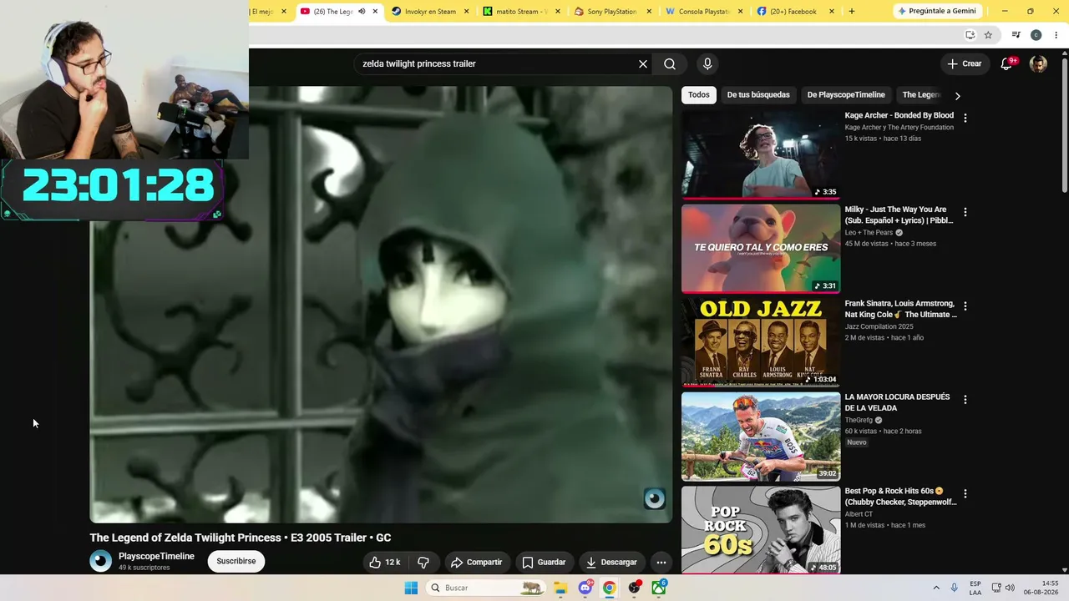The width and height of the screenshot is (1069, 601).
Task: Switch to the Sony PlayStation tab
Action: pyautogui.click(x=612, y=12)
